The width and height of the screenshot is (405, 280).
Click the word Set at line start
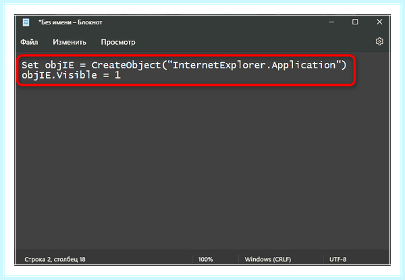tap(30, 65)
